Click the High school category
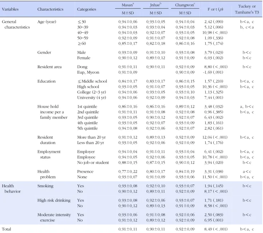Image resolution: width=263 pixels, height=233 pixels. coord(88,87)
